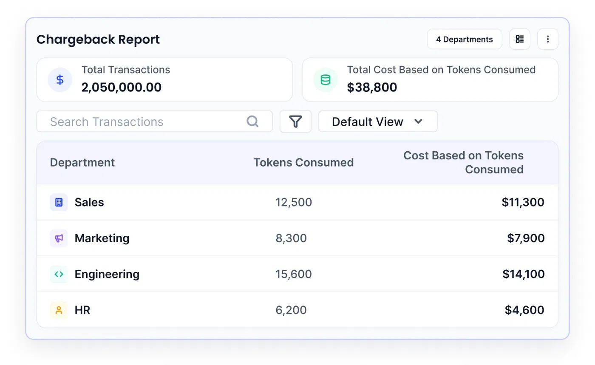
Task: Click the Total Transactions label
Action: point(126,70)
